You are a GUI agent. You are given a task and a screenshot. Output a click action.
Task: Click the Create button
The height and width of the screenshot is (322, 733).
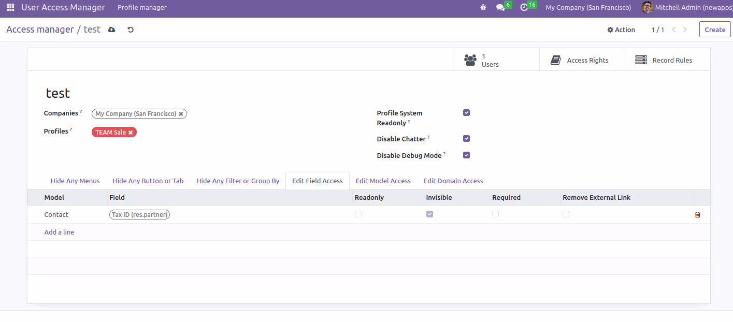coord(715,30)
